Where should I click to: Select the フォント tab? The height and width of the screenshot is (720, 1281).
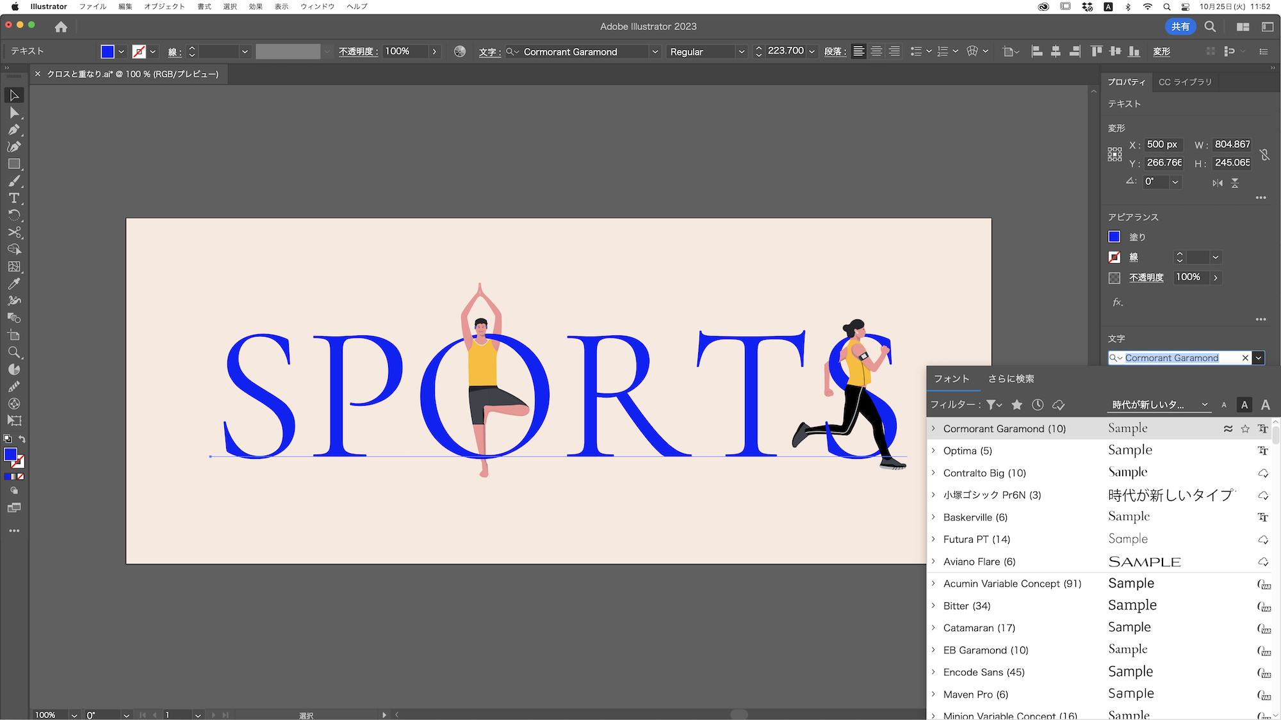(952, 379)
